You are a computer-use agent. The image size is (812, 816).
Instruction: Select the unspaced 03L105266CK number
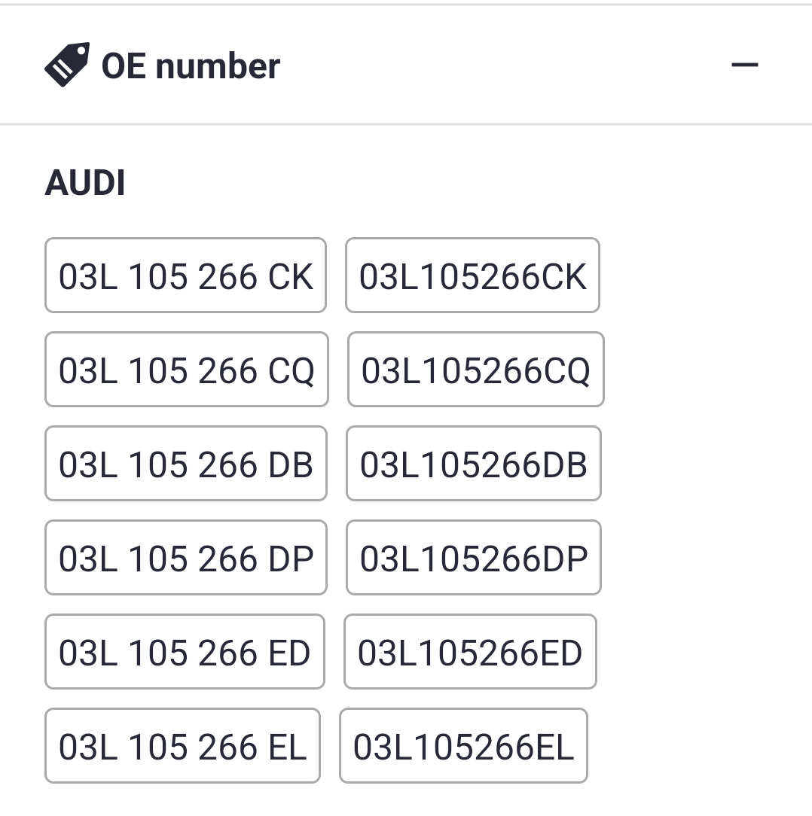click(472, 276)
